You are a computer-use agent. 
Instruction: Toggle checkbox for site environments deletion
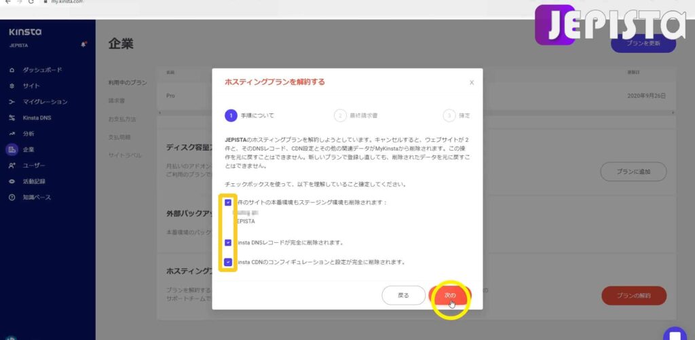click(x=228, y=203)
